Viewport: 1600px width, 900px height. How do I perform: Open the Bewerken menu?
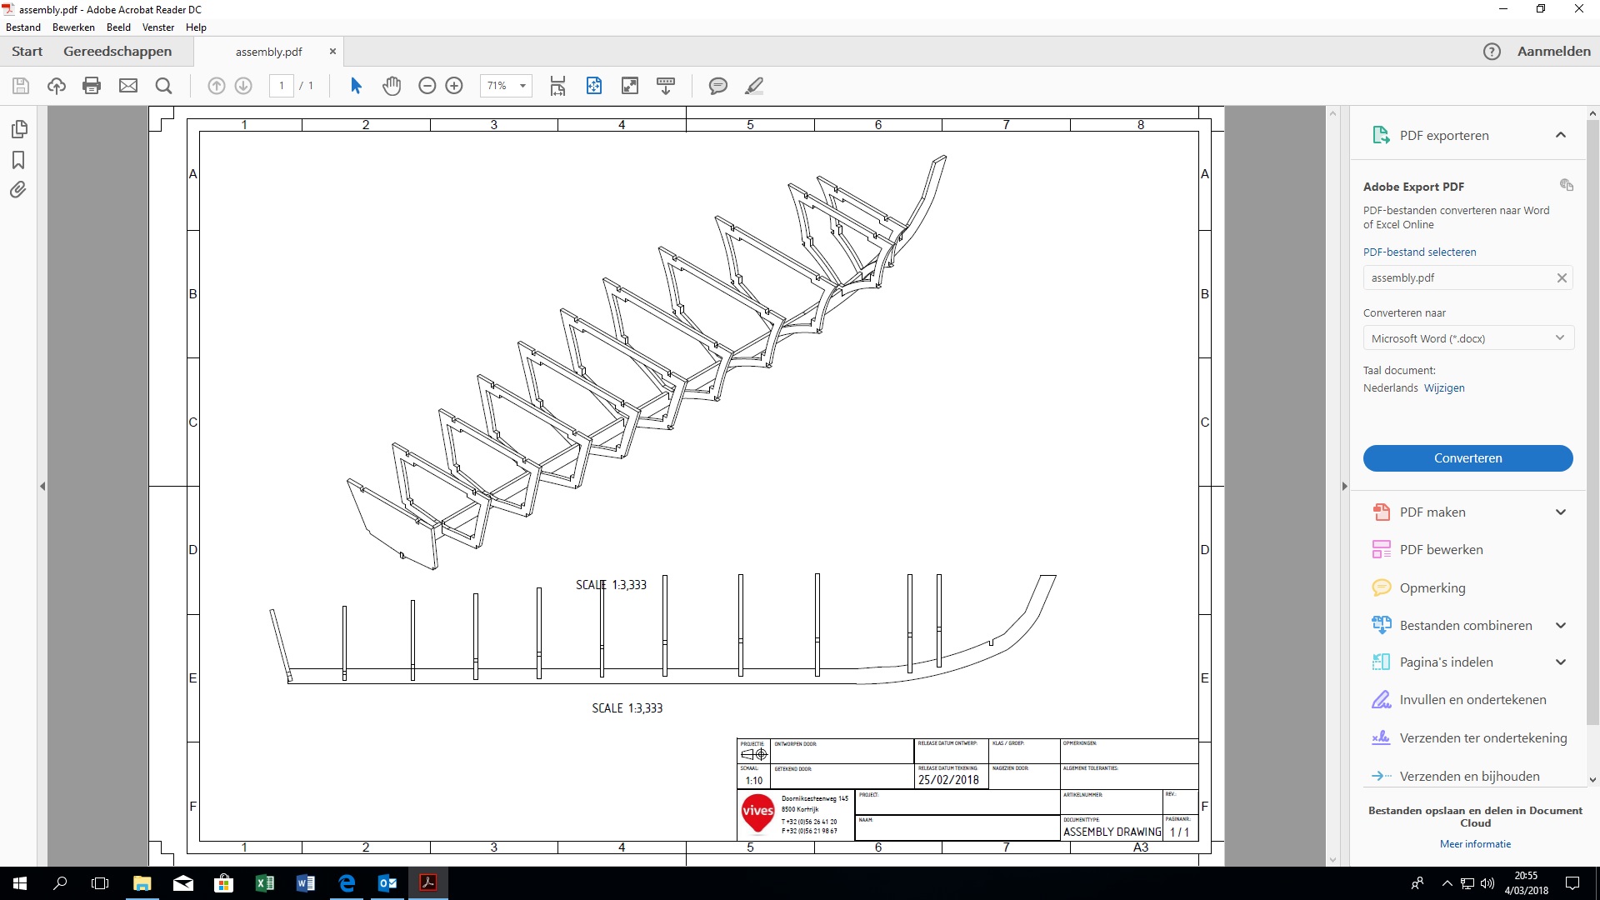[73, 27]
